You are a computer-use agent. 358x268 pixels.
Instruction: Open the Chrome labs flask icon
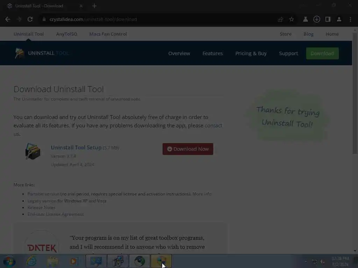coord(305,20)
